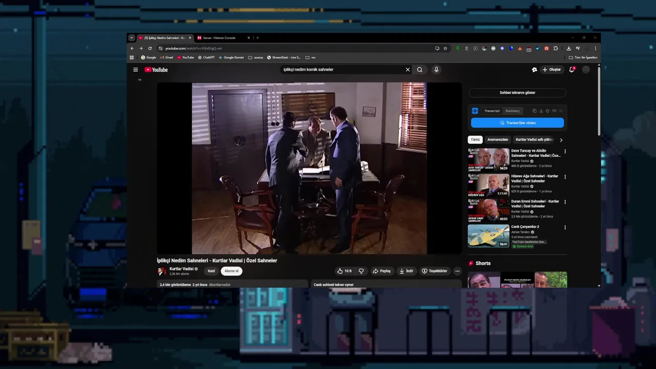Open the Gmail bookmark

[x=167, y=57]
